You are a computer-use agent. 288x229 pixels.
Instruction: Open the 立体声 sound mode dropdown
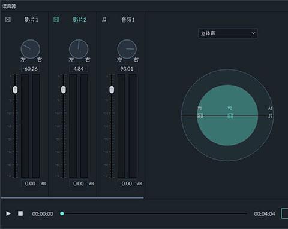[227, 33]
